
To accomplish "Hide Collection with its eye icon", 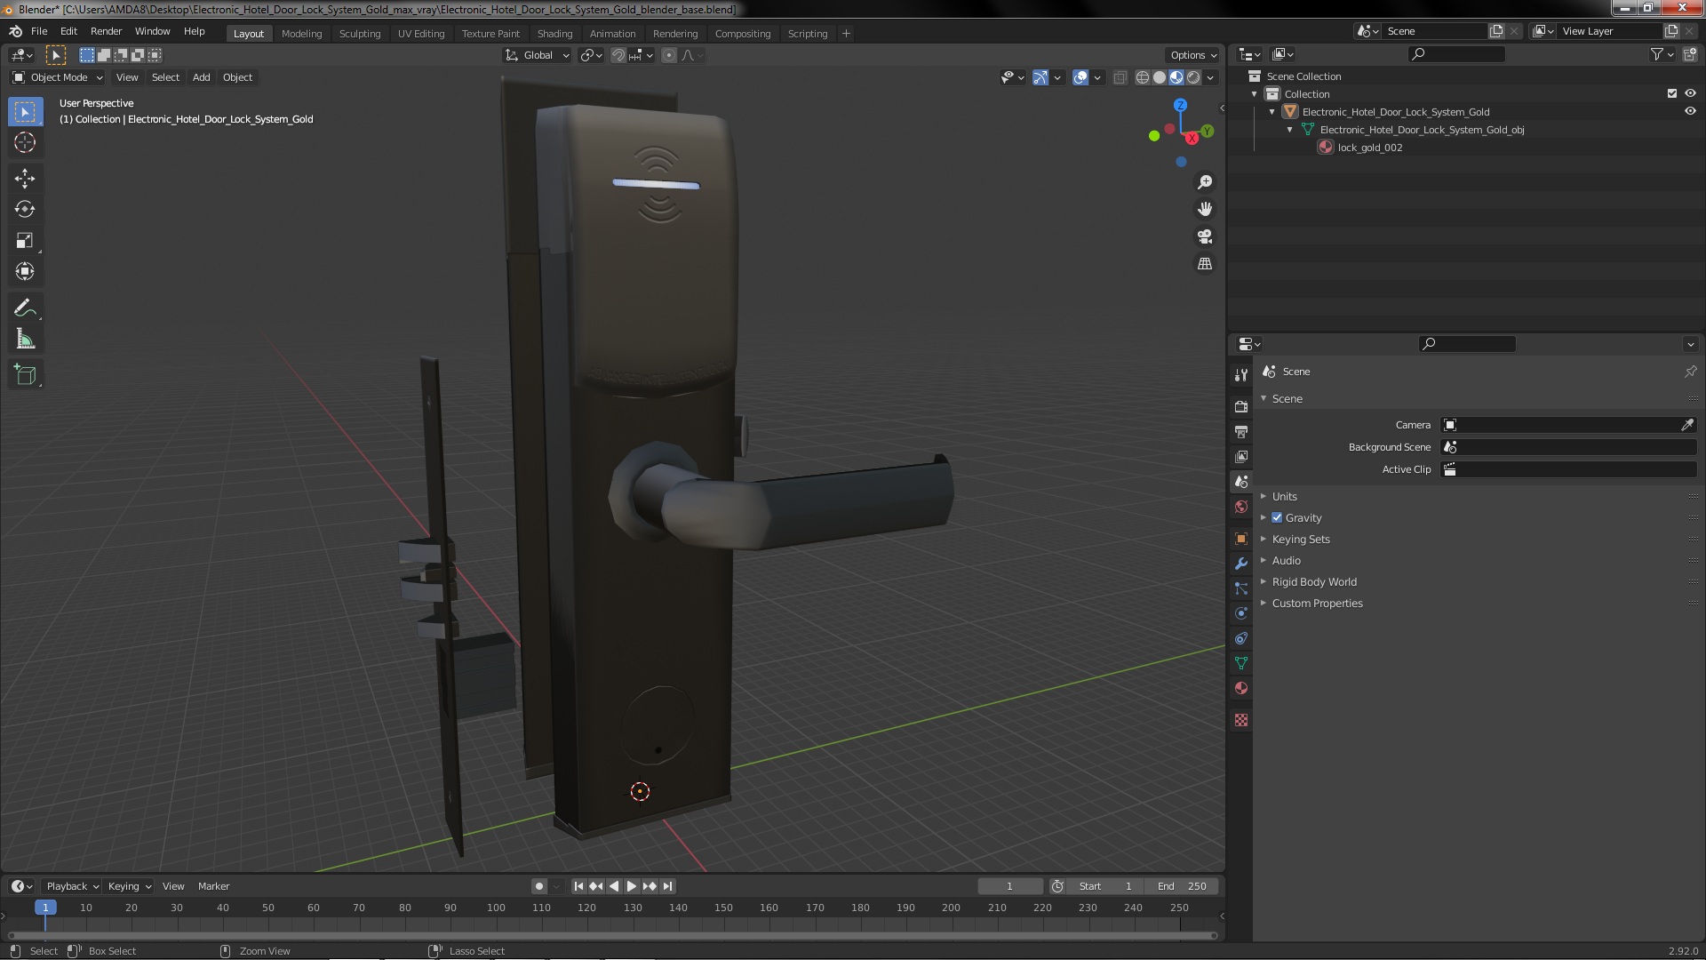I will click(x=1690, y=93).
